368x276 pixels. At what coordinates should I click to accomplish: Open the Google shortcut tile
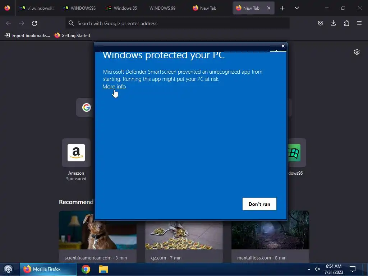coord(85,107)
